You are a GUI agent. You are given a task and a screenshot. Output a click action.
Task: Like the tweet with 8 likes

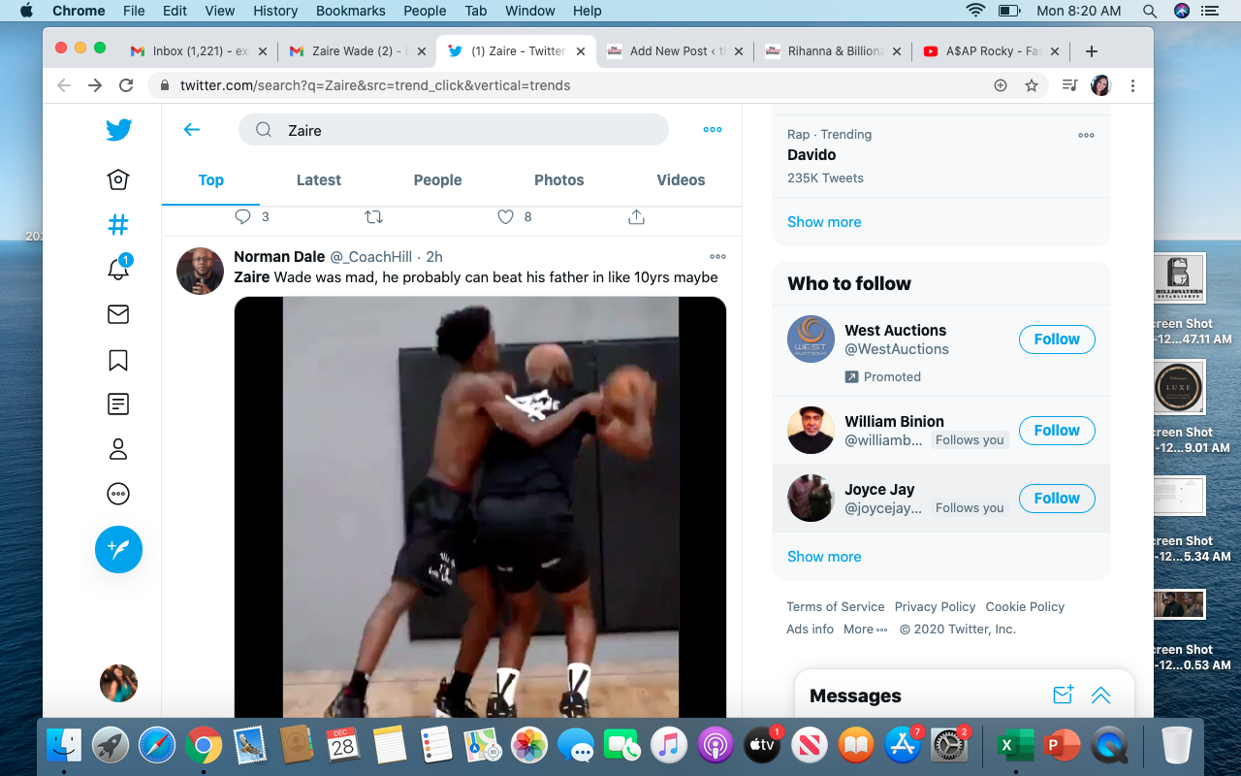pos(505,217)
